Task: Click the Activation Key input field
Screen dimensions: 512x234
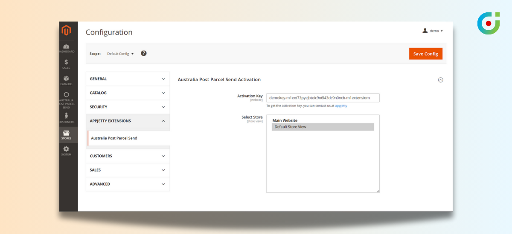Action: pyautogui.click(x=323, y=98)
